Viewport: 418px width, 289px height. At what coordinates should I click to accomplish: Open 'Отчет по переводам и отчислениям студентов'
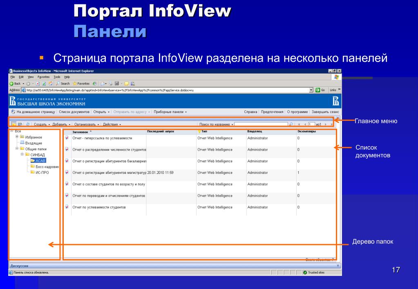point(109,196)
